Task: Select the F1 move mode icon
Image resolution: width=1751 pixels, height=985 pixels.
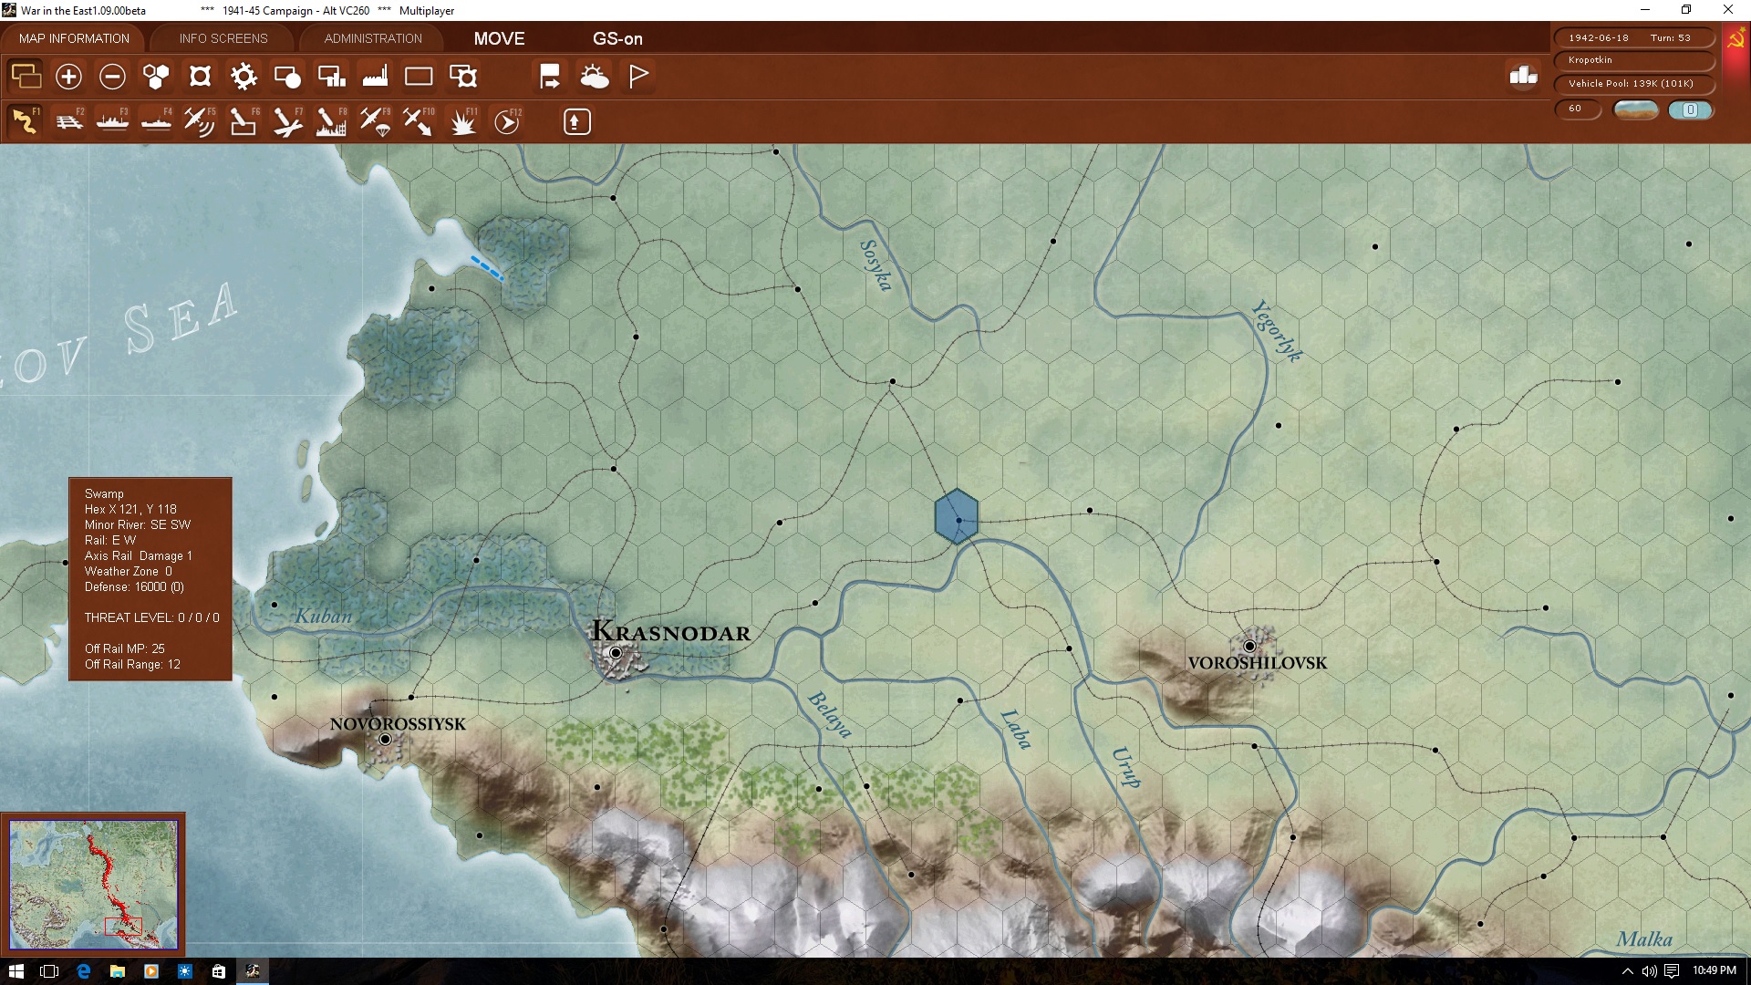Action: click(x=26, y=121)
